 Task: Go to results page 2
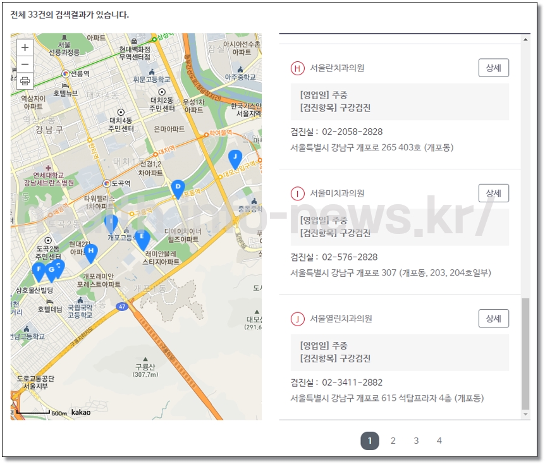pyautogui.click(x=393, y=441)
